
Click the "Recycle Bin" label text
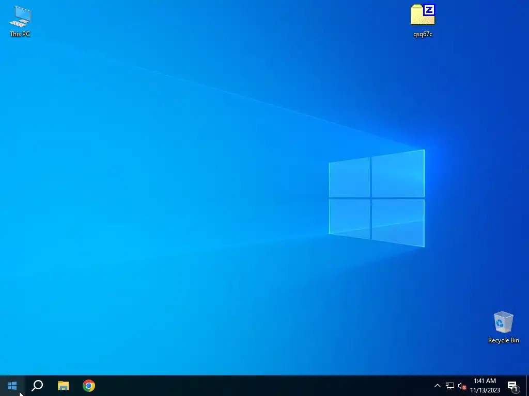503,340
